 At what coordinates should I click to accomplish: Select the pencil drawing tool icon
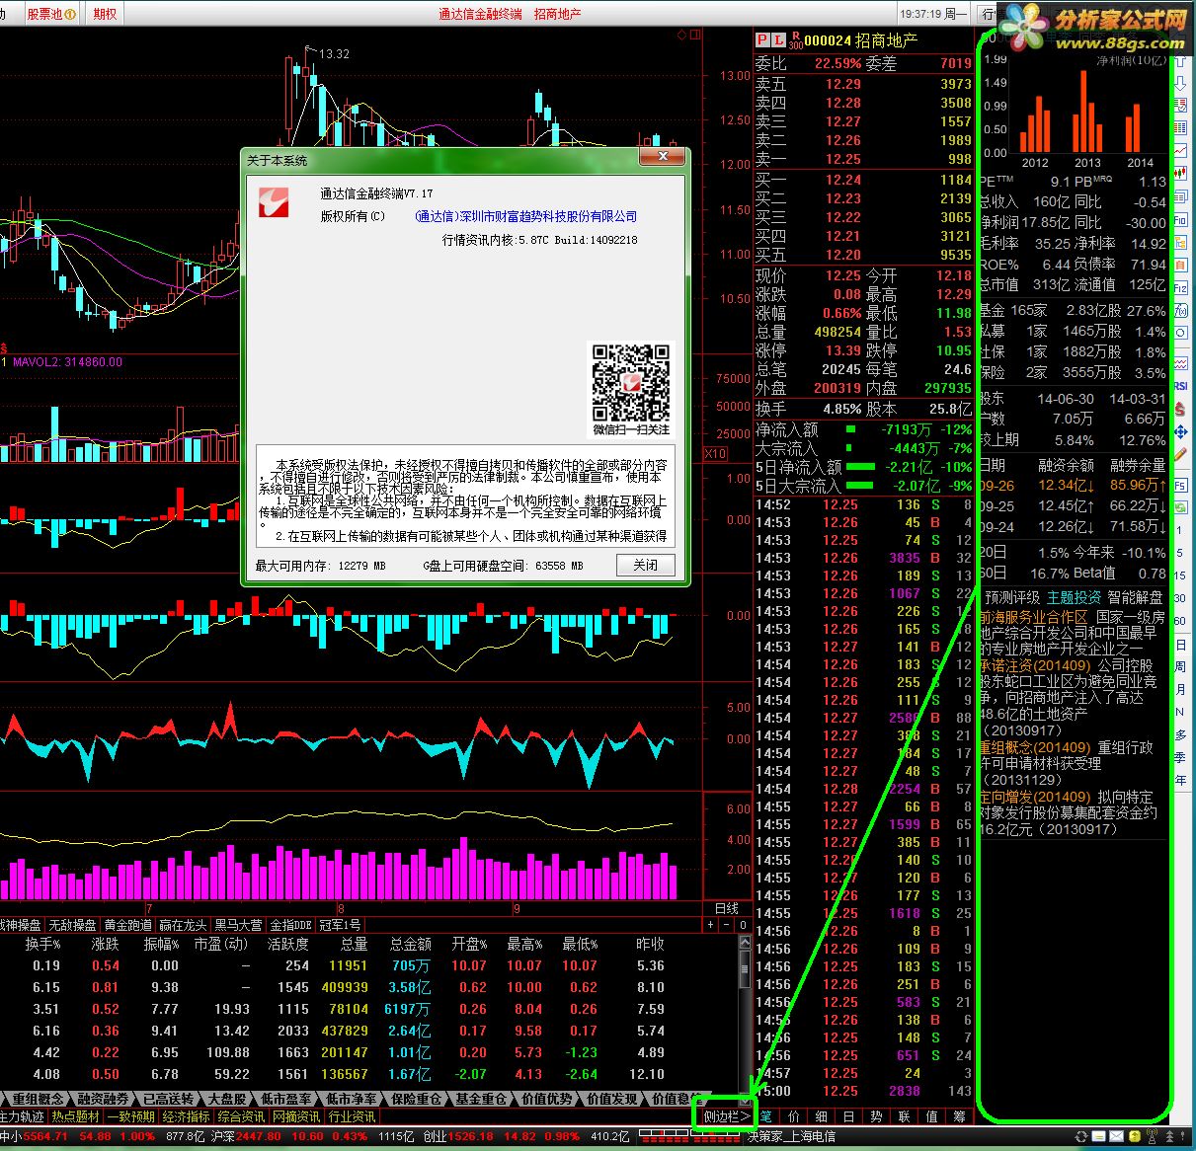[x=1180, y=454]
